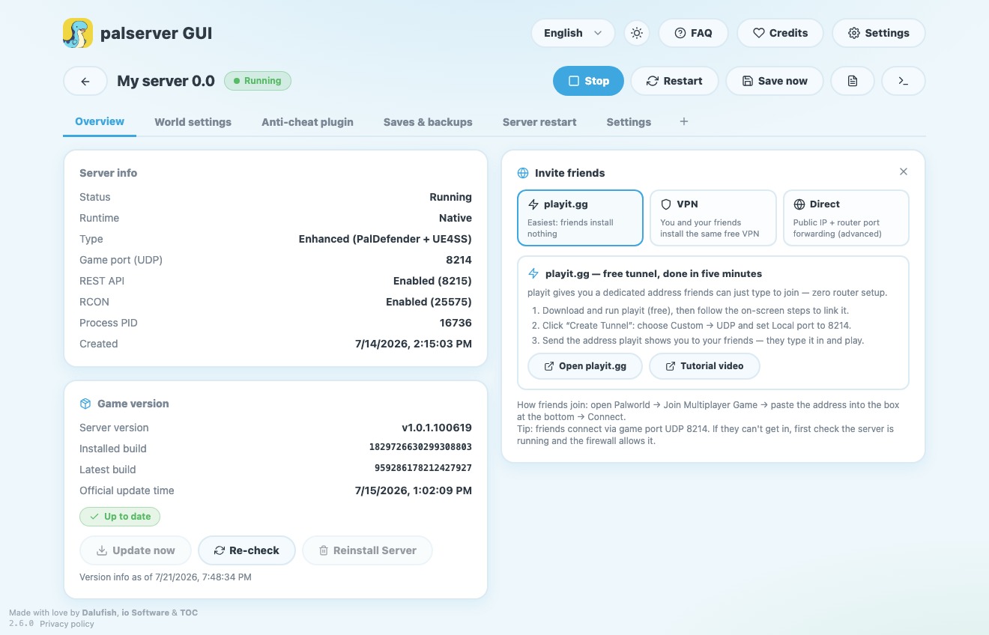Click Reinstall Server button
The image size is (989, 635).
367,550
